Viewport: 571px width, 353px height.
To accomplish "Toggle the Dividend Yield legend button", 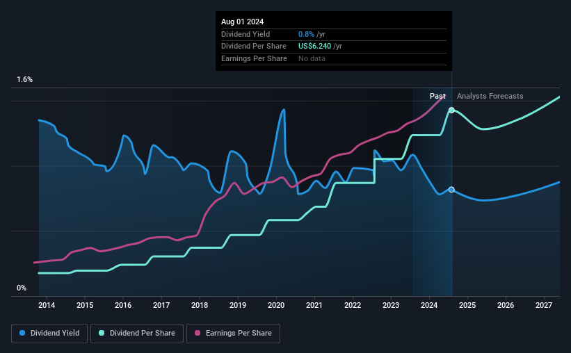I will (49, 333).
